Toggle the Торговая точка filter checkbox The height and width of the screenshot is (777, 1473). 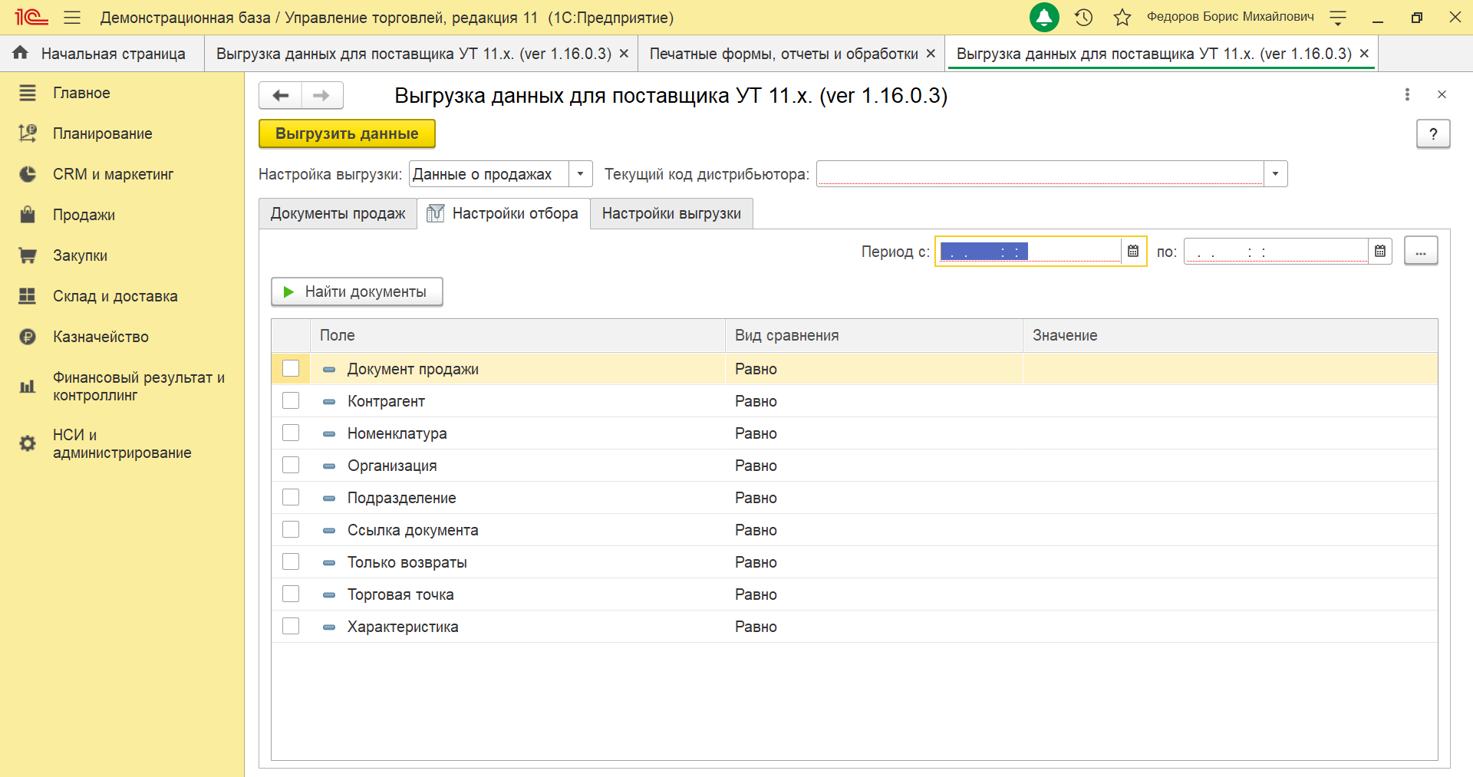pos(291,594)
